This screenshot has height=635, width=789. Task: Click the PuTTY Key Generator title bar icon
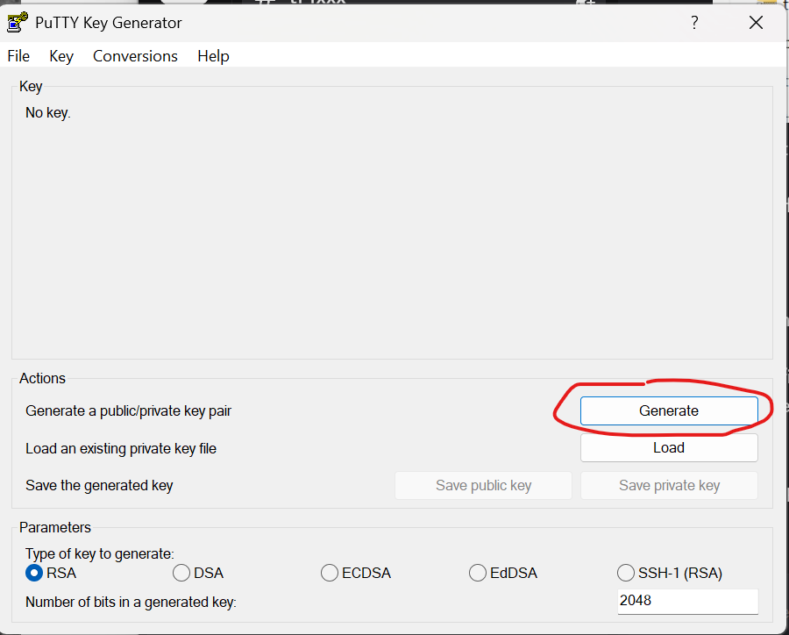[x=18, y=22]
